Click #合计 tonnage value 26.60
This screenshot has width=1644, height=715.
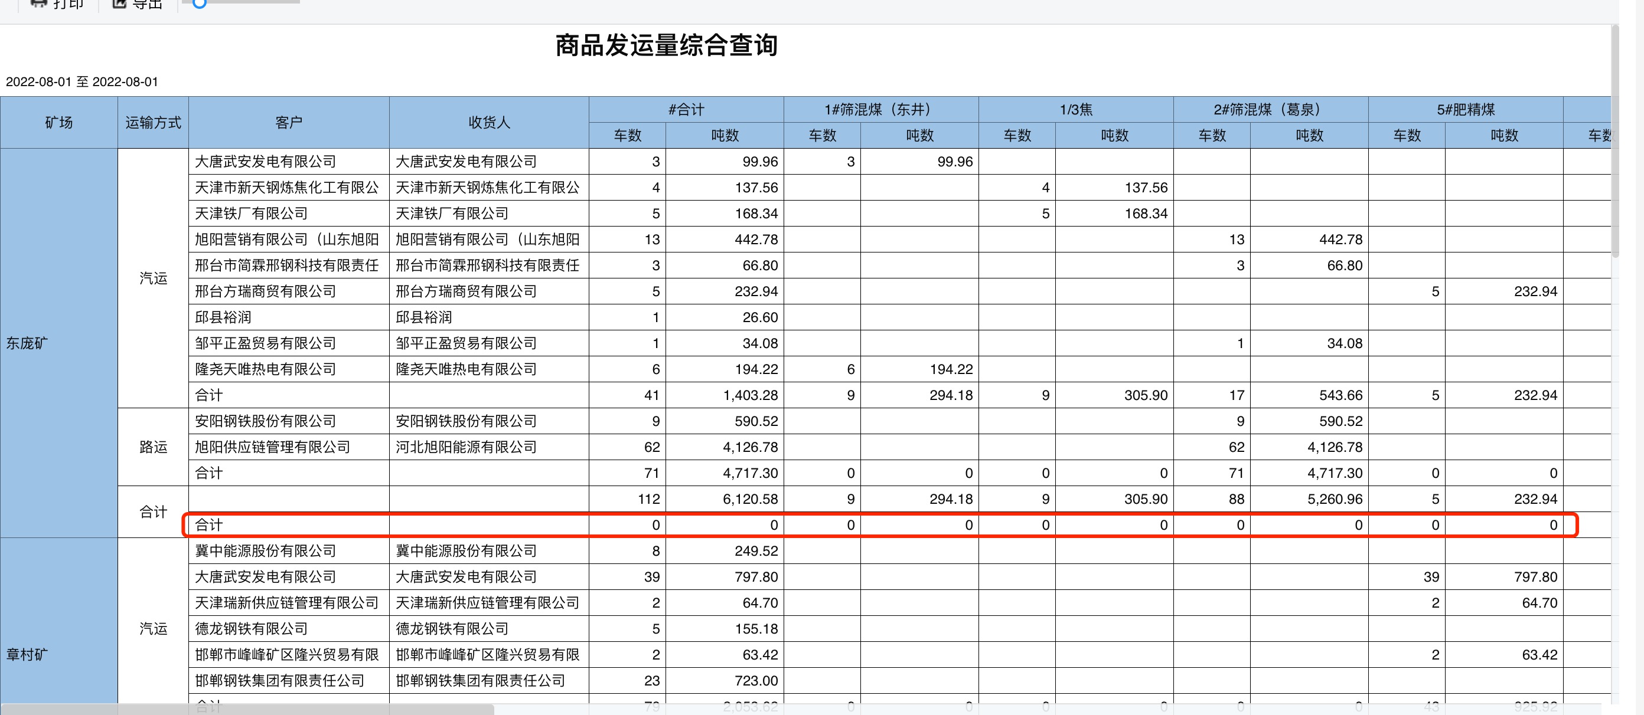[x=760, y=317]
